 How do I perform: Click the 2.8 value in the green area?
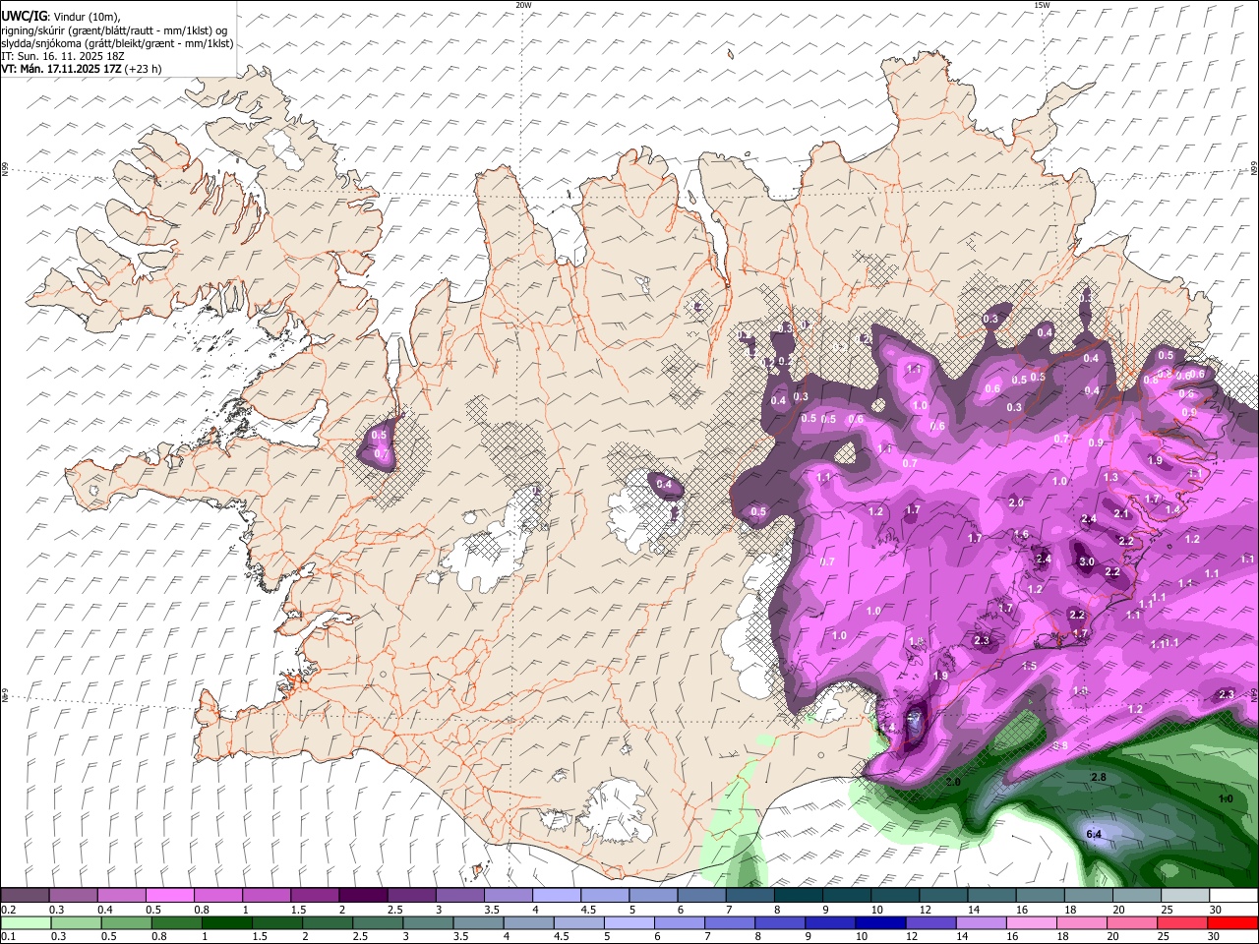coord(1100,777)
